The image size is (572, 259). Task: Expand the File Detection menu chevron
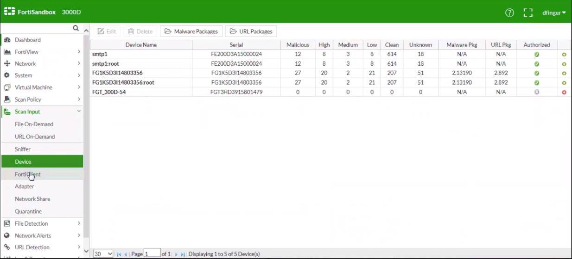coord(79,223)
